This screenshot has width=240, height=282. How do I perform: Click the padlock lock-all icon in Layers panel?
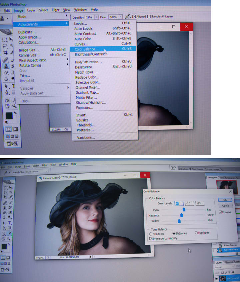point(233,272)
